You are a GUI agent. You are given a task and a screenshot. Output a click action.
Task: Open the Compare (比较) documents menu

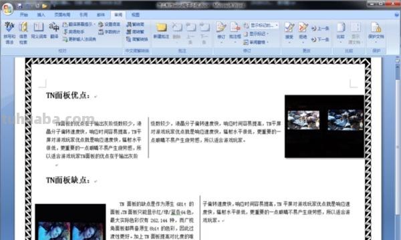[341, 32]
